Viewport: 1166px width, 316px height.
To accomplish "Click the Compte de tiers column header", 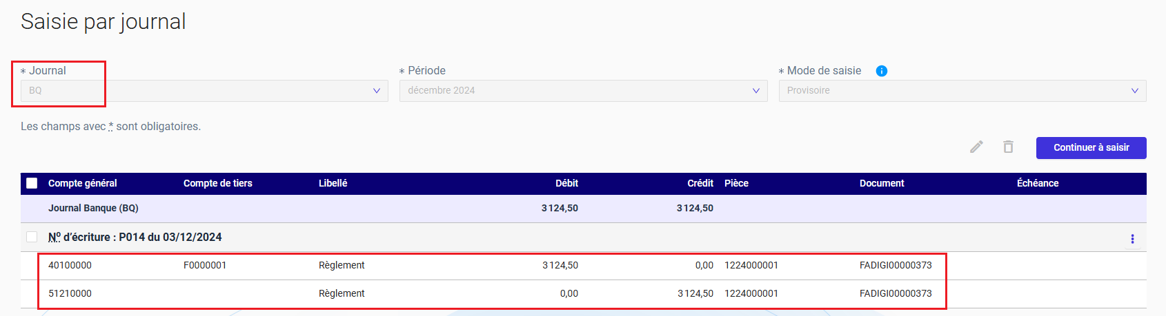I will point(218,183).
